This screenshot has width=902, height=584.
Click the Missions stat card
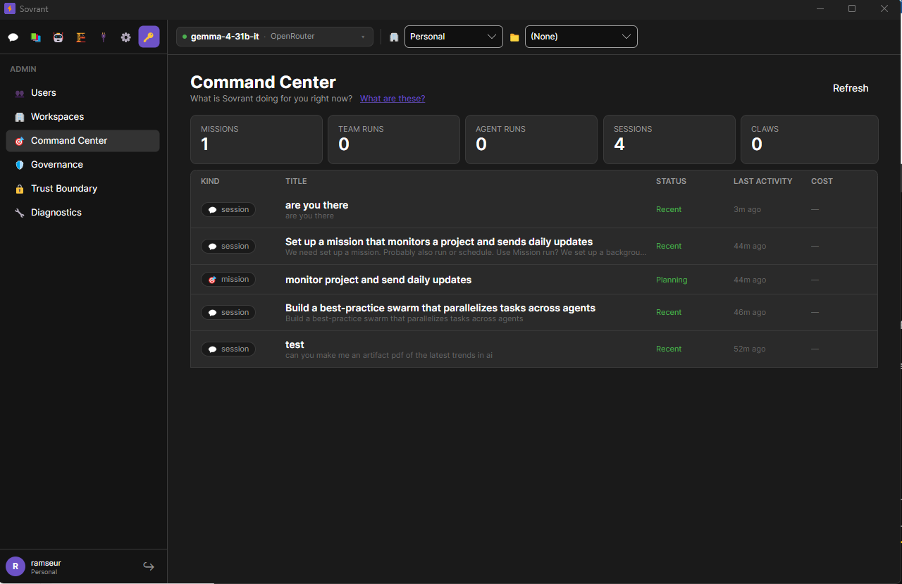click(x=257, y=139)
